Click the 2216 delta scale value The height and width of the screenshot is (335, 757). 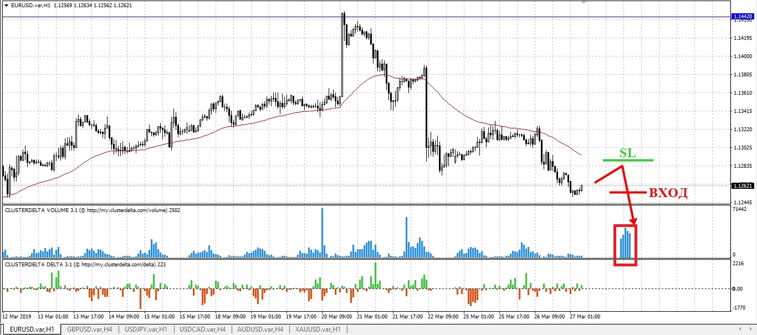pyautogui.click(x=738, y=264)
